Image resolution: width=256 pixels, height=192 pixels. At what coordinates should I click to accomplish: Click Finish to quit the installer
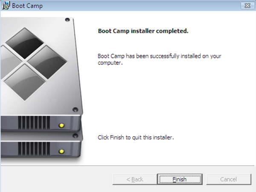click(x=180, y=179)
